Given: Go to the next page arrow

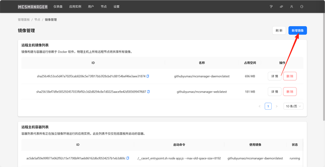Looking at the screenshot, I should 277,106.
